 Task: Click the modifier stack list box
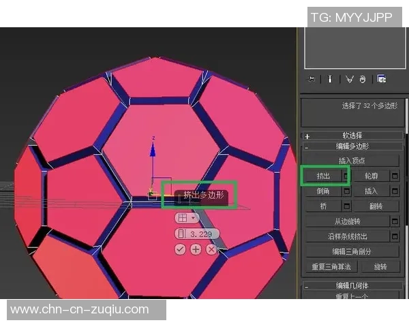354,48
